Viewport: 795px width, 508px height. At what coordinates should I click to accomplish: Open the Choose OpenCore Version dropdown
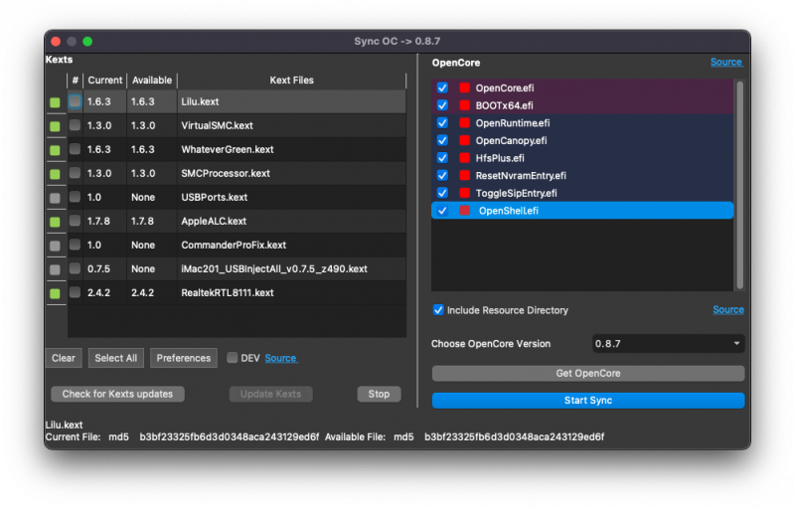(x=668, y=344)
